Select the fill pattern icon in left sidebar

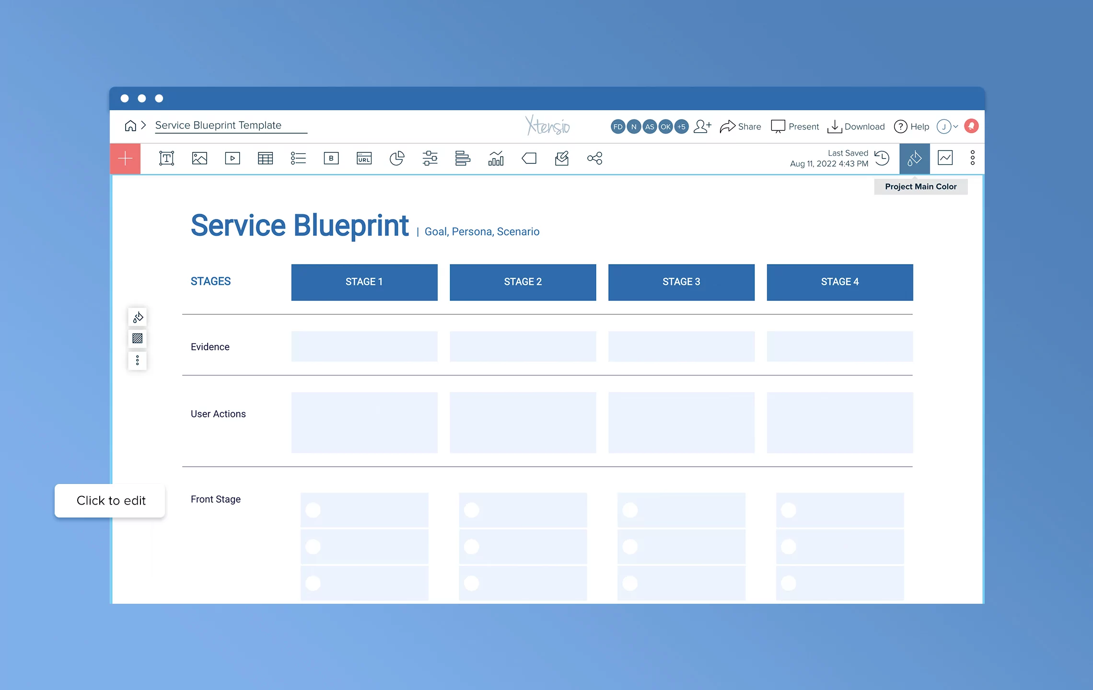pos(137,339)
